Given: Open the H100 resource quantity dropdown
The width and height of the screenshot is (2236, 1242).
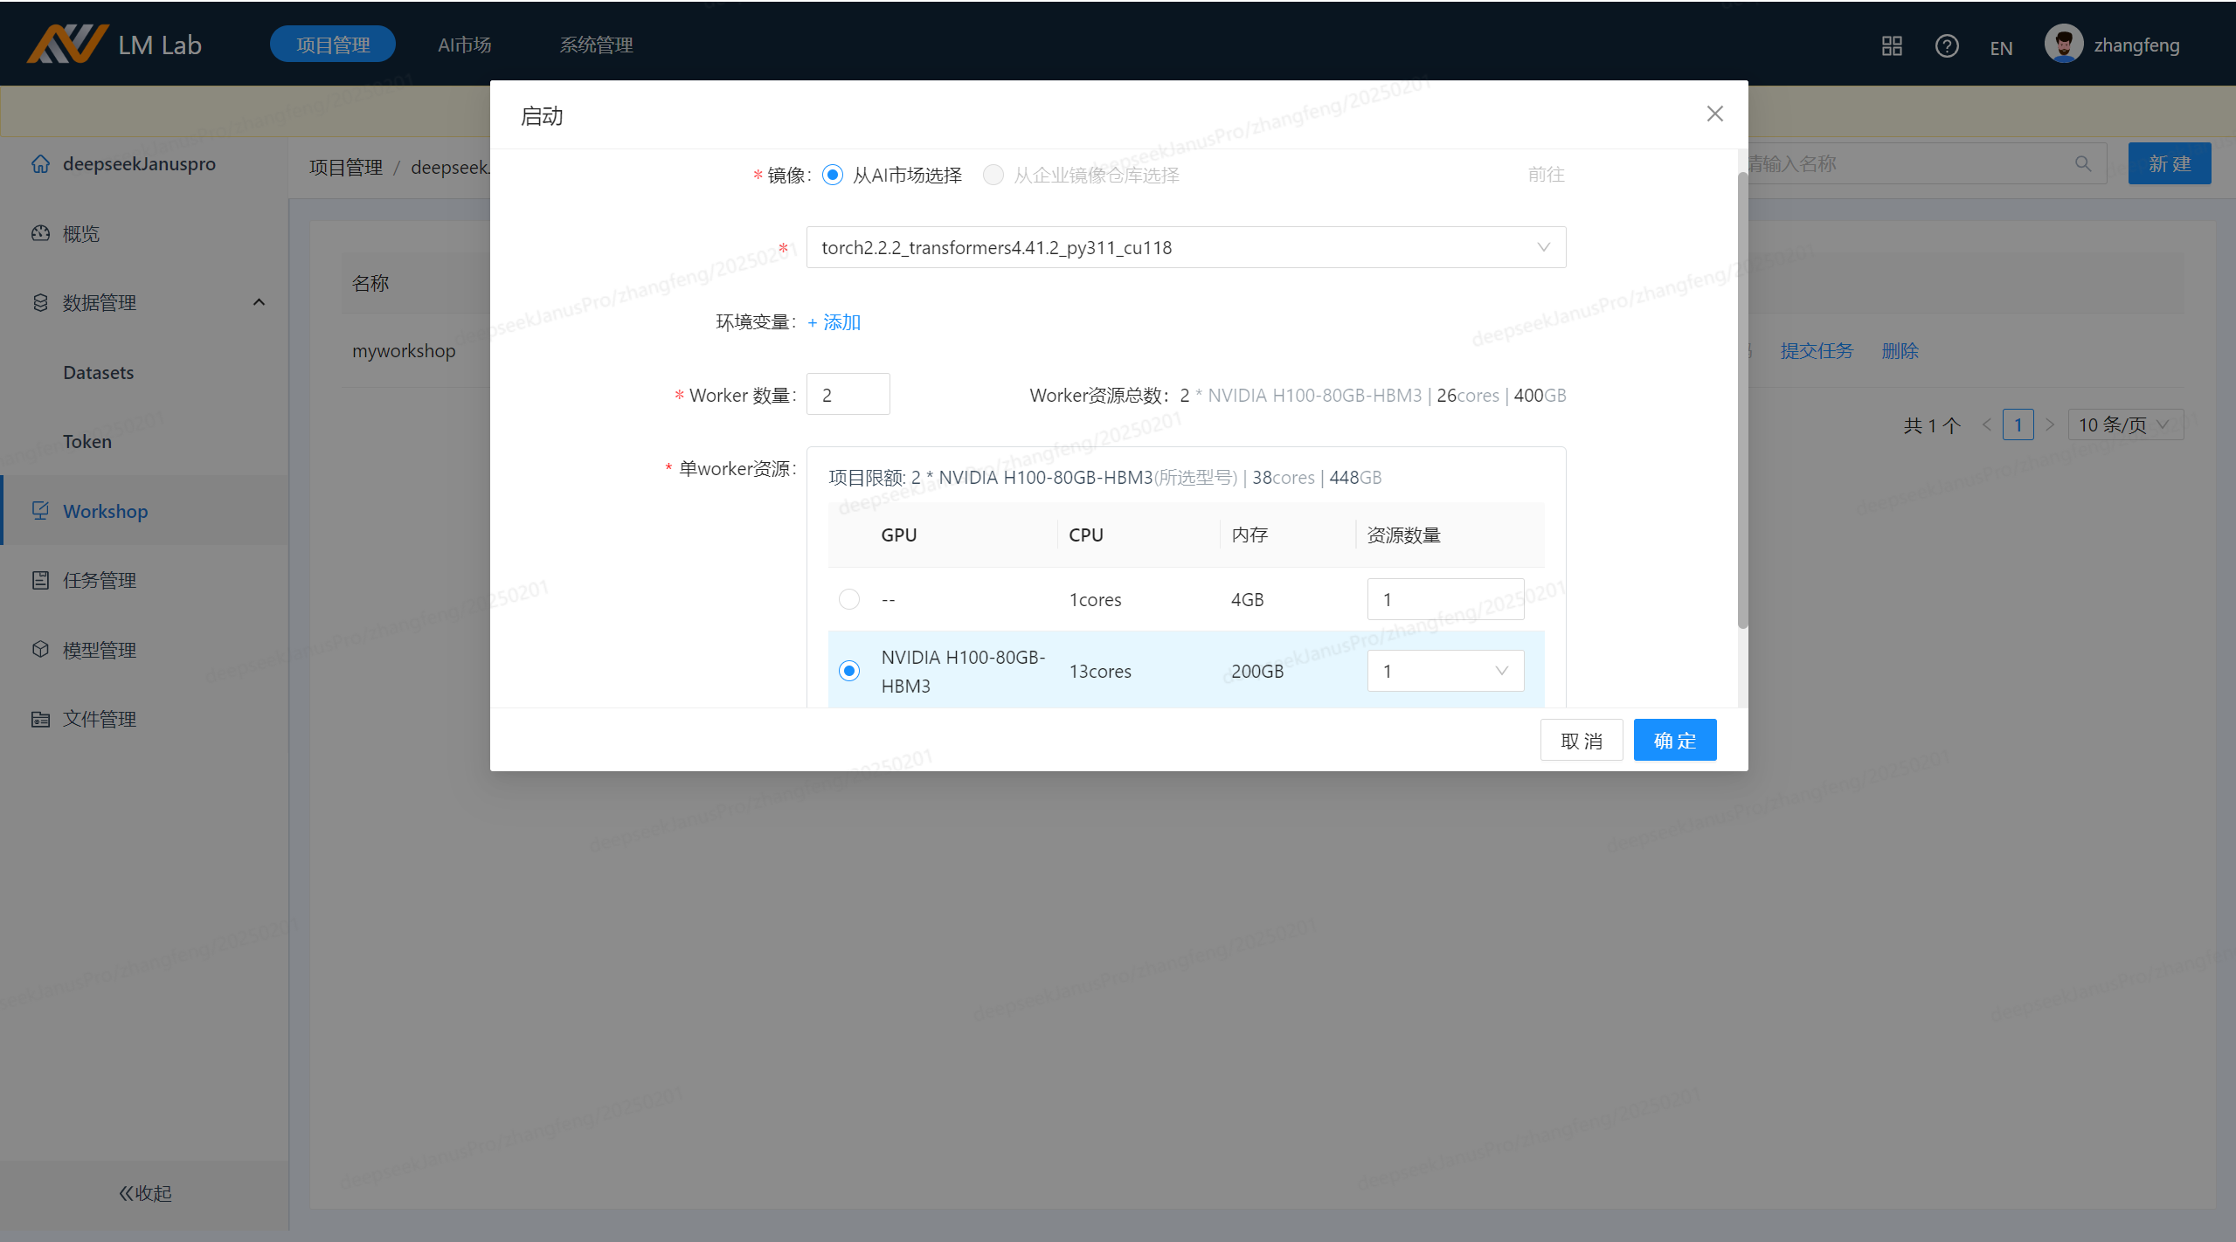Looking at the screenshot, I should 1444,671.
